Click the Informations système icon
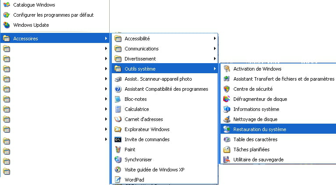Screen dimensions: 336x185 click(227, 109)
